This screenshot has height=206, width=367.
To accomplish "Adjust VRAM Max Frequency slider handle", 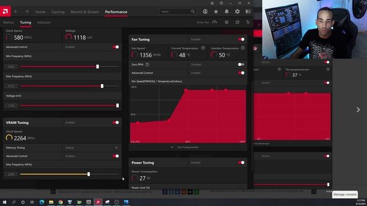I will 89,174.
